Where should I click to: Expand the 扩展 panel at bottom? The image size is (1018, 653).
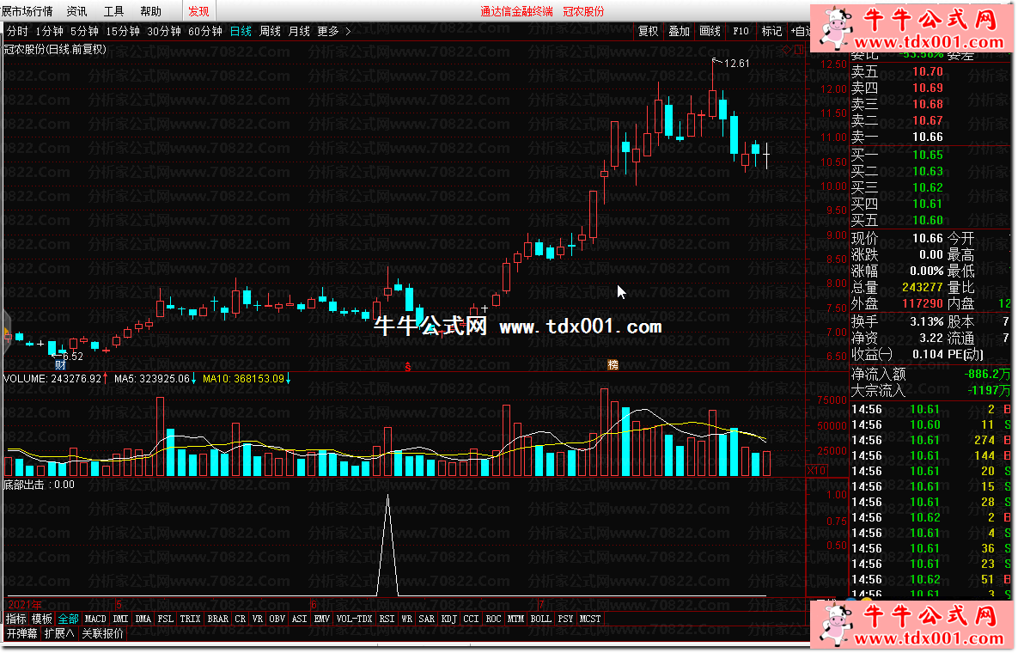(x=60, y=634)
